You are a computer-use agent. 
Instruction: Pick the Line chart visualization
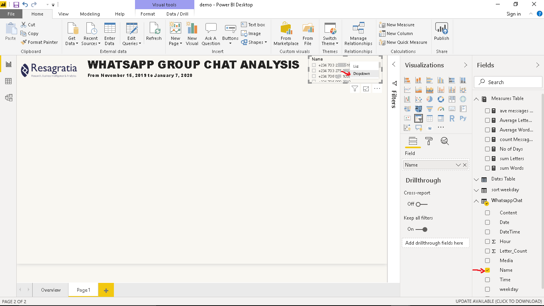point(407,89)
